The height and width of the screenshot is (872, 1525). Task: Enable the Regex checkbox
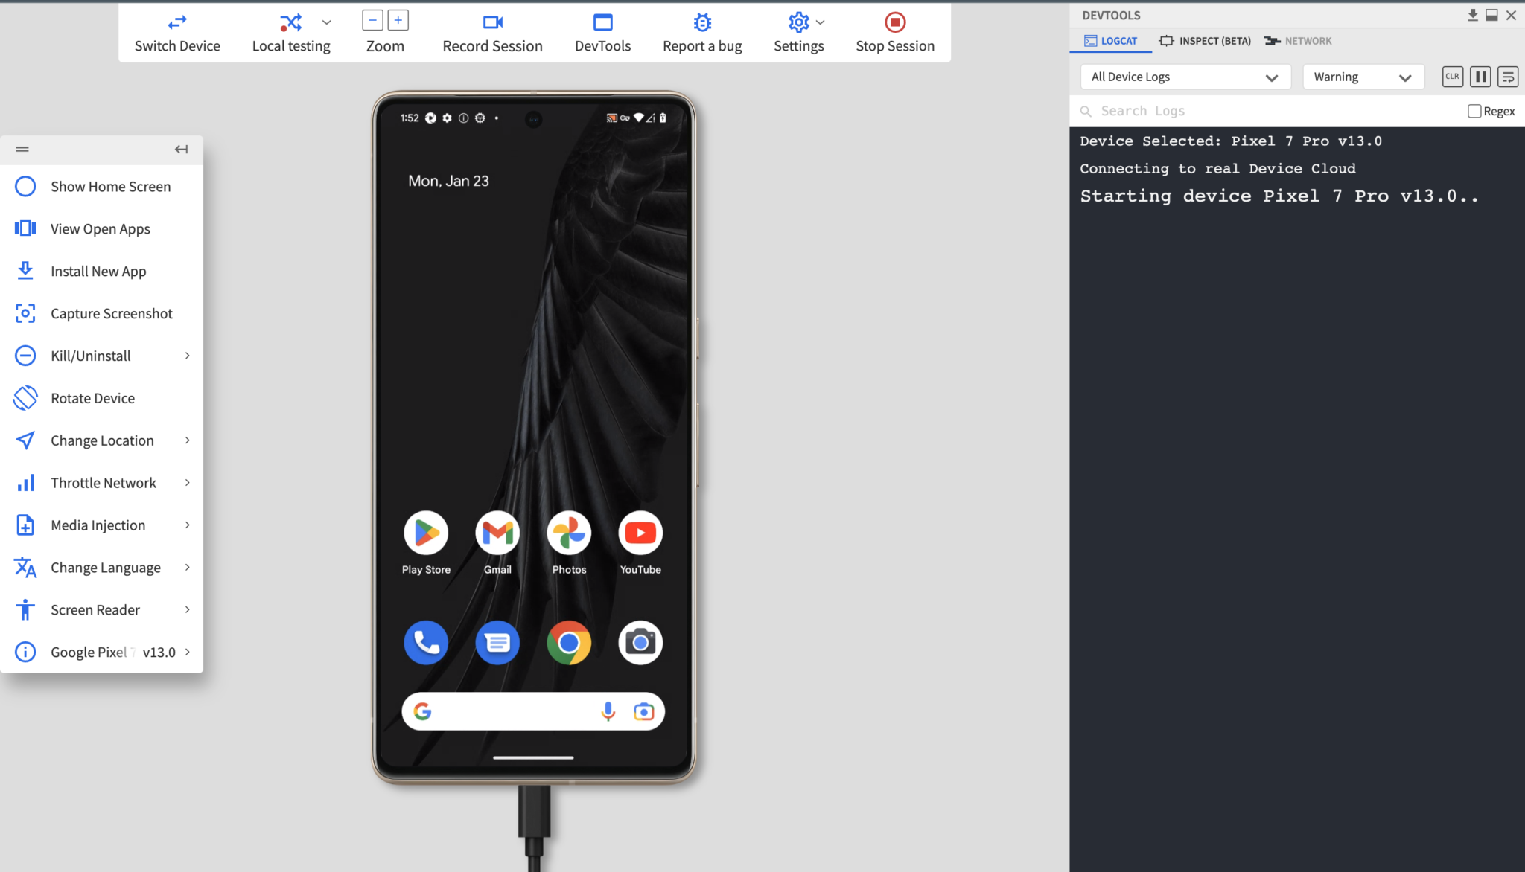tap(1474, 111)
